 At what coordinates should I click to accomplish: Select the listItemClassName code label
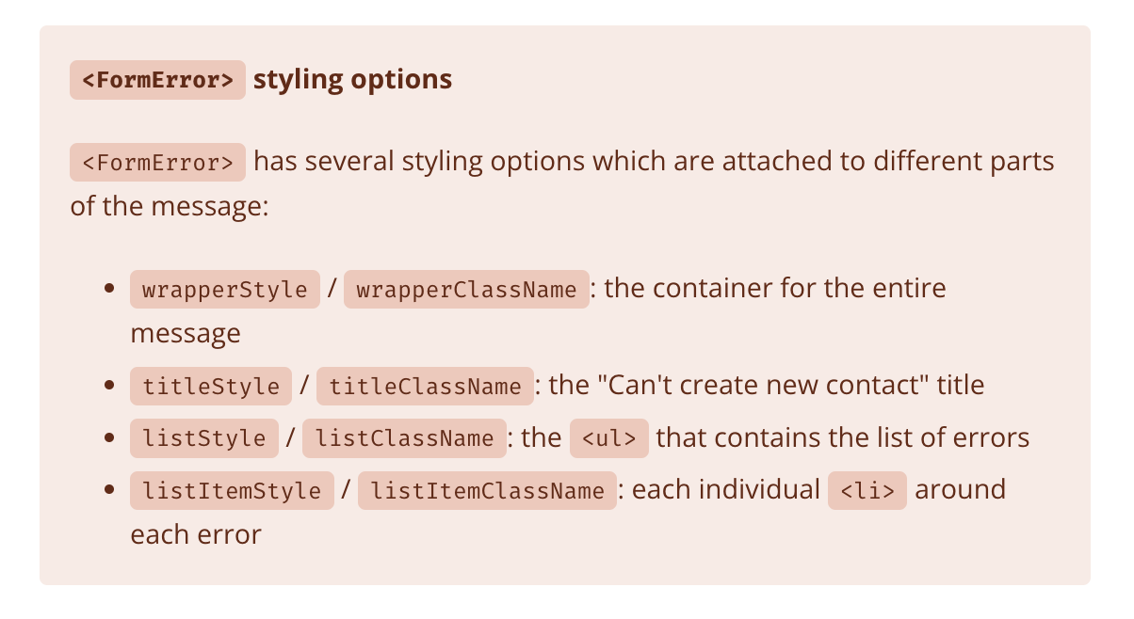(487, 490)
